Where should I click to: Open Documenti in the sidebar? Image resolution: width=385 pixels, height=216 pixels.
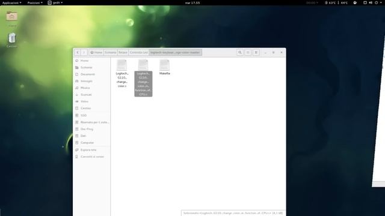[x=92, y=74]
